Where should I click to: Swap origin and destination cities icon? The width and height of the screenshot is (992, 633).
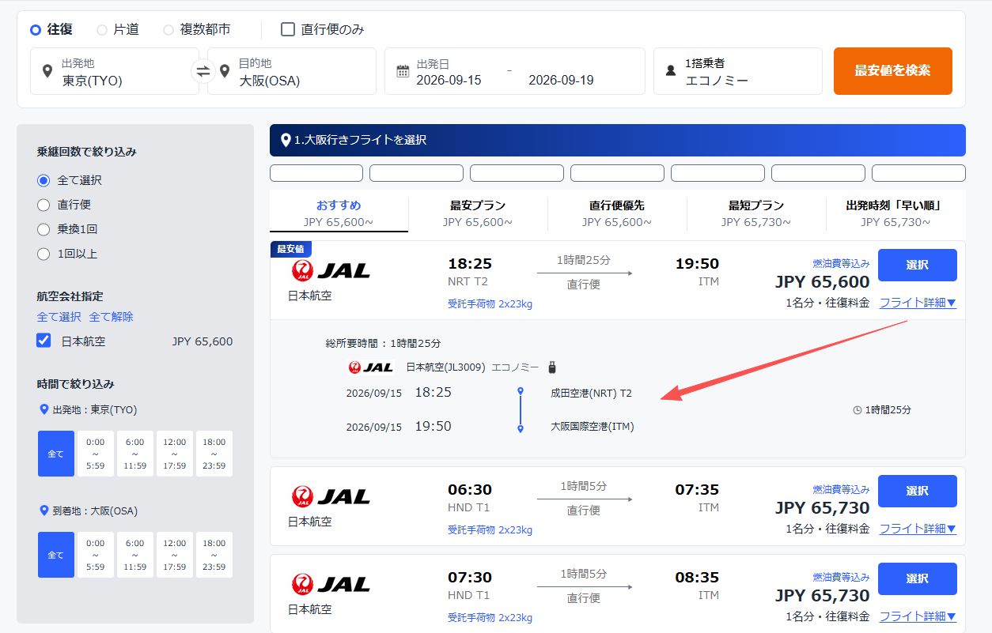tap(203, 71)
